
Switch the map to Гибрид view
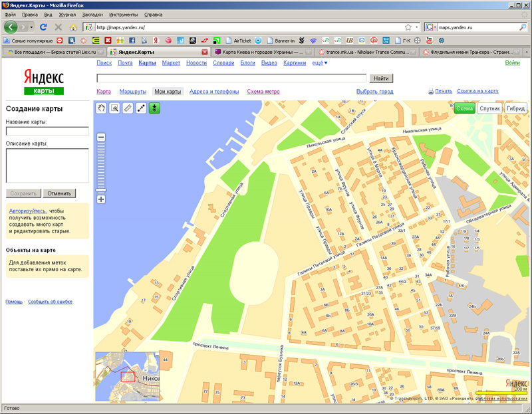point(516,108)
